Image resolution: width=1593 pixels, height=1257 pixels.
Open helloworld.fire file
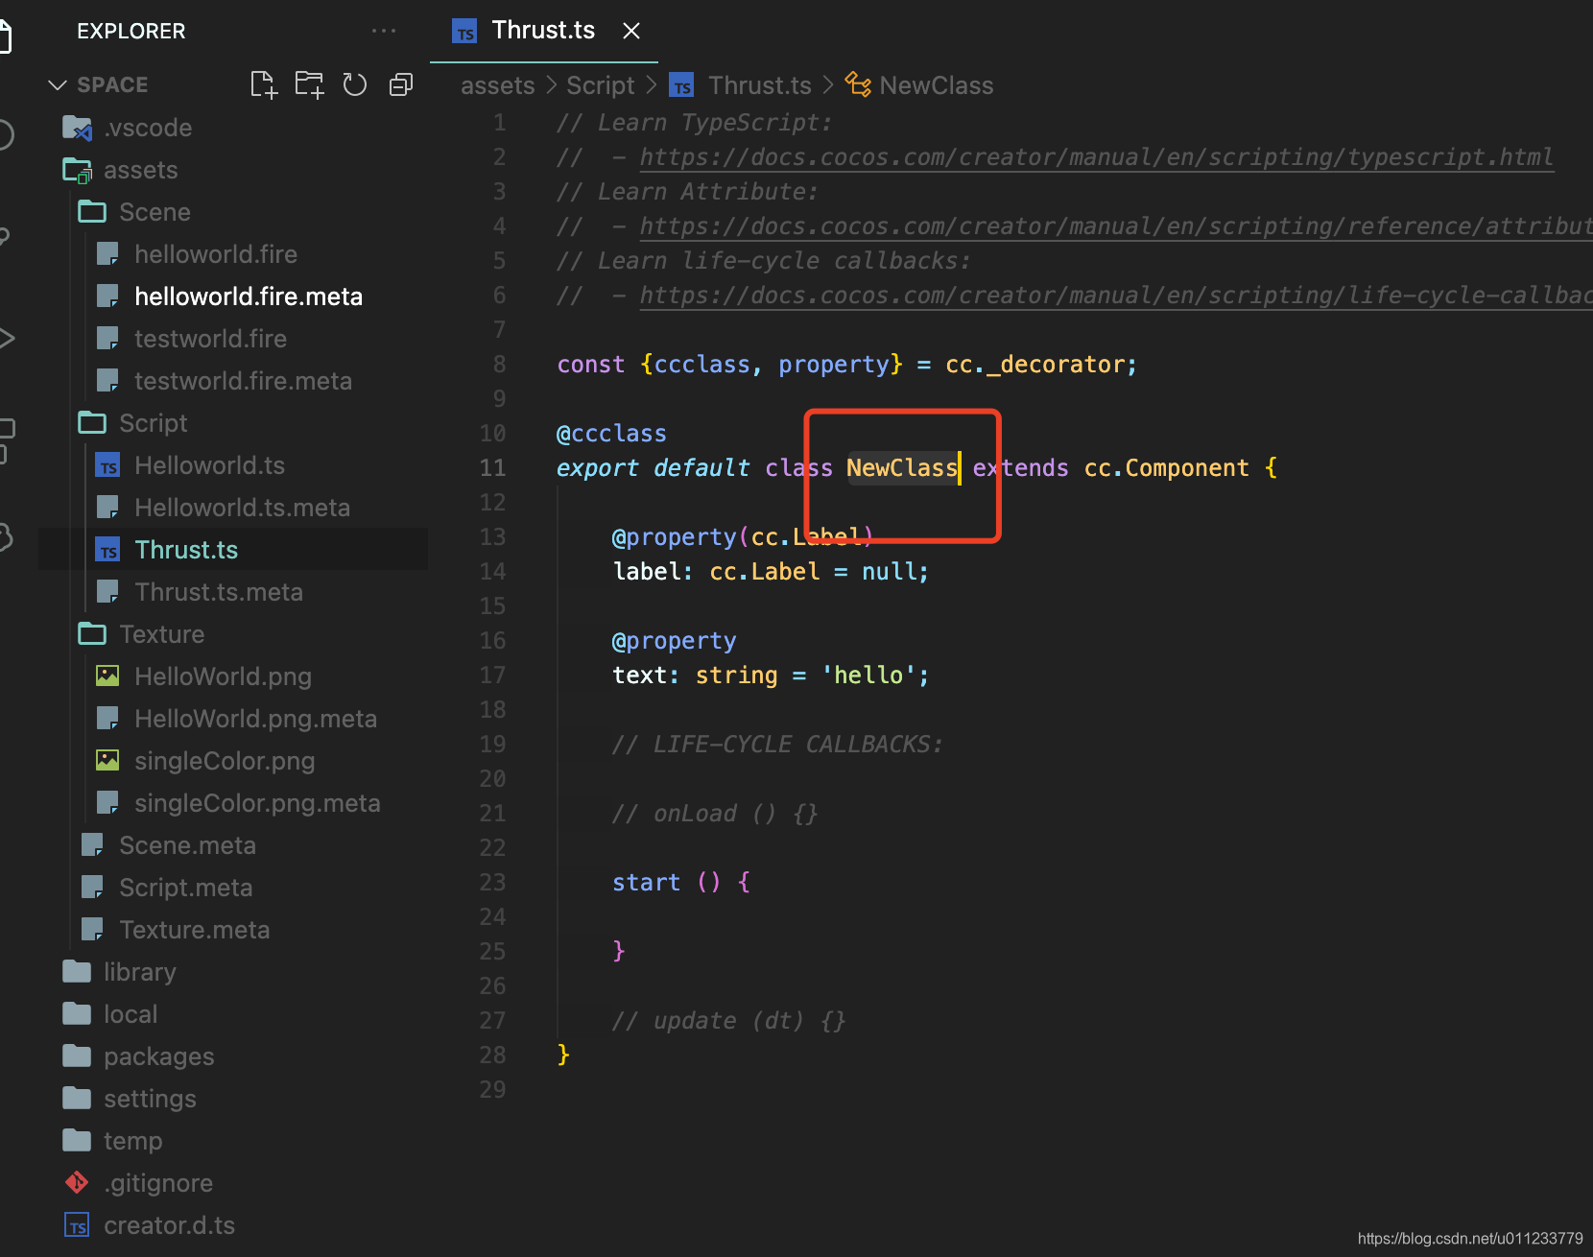(x=216, y=254)
